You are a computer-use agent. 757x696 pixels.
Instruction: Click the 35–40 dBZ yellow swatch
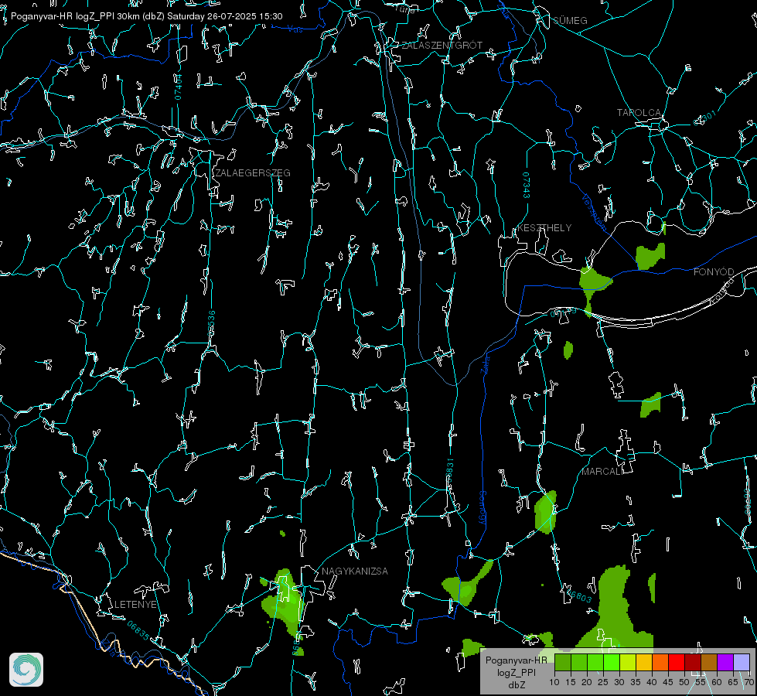644,662
